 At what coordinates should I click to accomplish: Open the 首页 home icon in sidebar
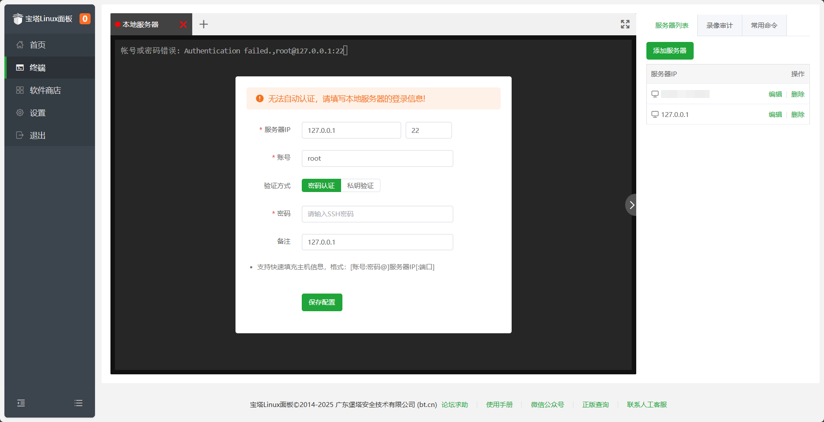click(19, 45)
